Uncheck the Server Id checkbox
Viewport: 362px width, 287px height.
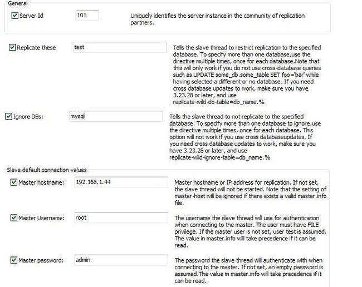pyautogui.click(x=15, y=16)
